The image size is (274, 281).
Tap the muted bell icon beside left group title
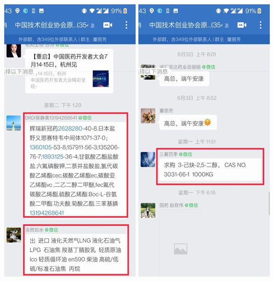pos(93,25)
